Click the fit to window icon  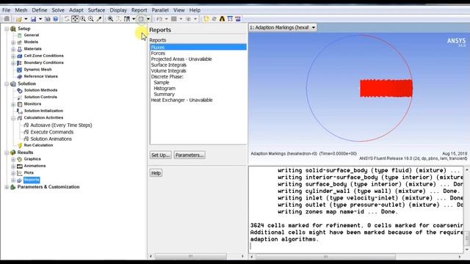coord(110,19)
